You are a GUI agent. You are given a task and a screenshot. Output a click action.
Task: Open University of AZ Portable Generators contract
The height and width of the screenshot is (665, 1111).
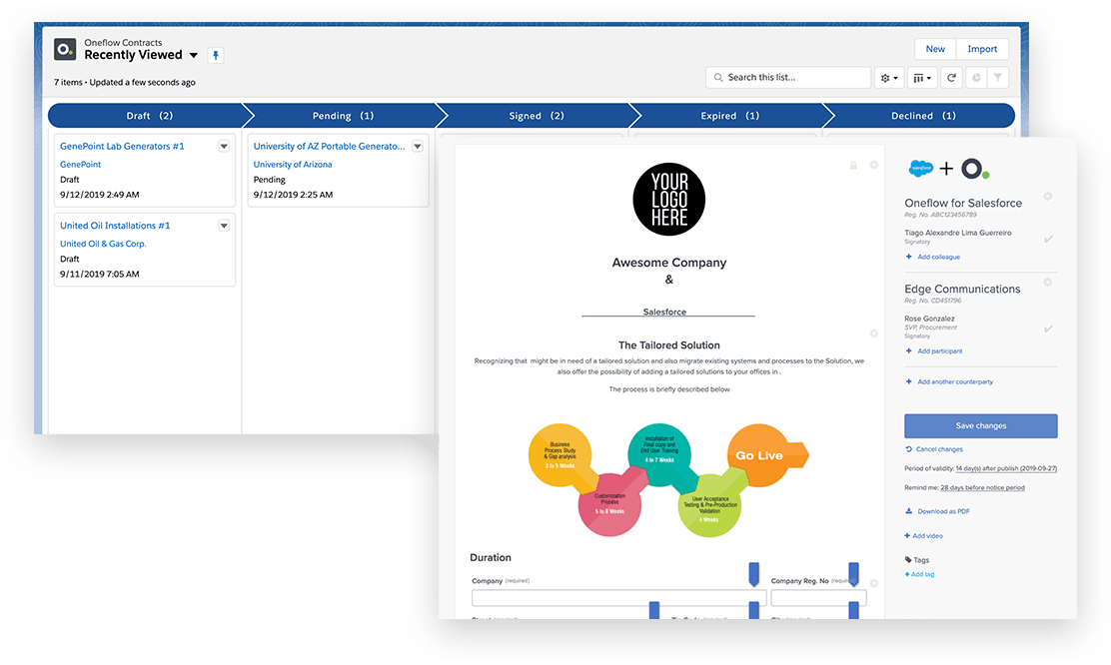(329, 147)
